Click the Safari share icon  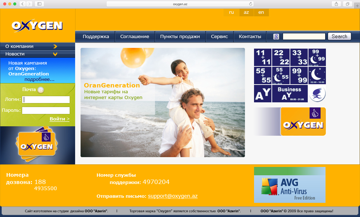(x=336, y=4)
